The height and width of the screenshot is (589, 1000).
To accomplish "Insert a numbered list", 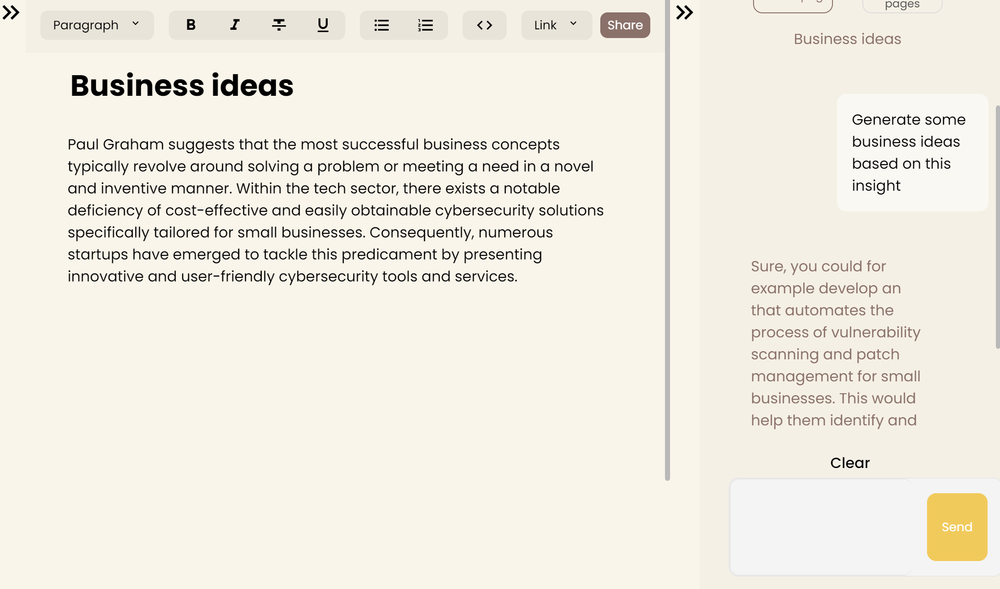I will click(x=425, y=25).
